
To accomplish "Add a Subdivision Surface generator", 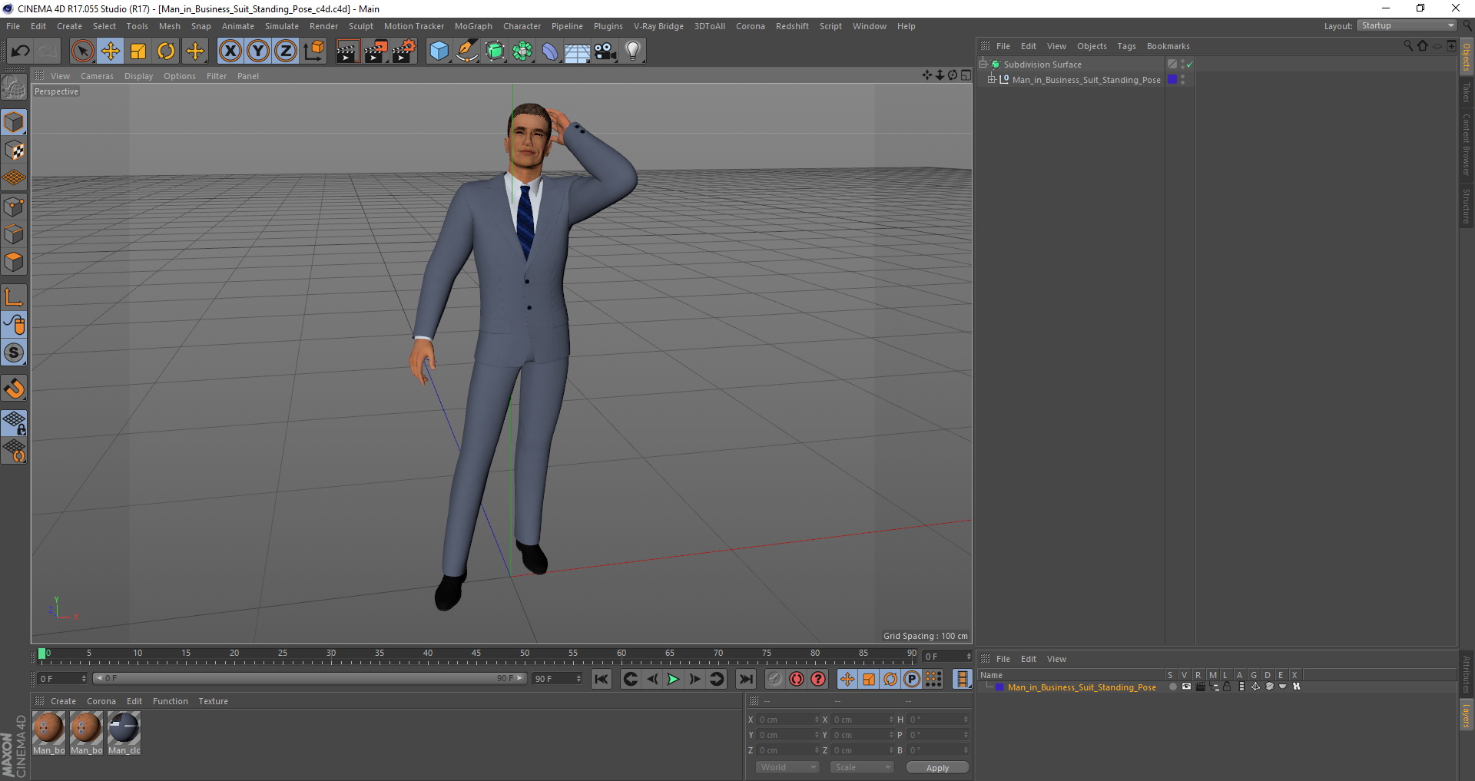I will click(496, 51).
